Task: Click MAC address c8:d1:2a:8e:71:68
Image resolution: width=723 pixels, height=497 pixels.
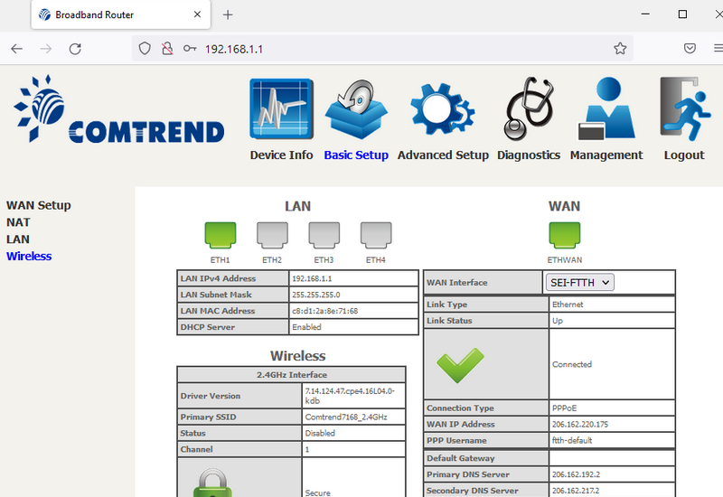Action: pos(324,311)
